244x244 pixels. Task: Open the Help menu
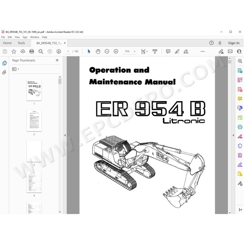[x=45, y=37]
